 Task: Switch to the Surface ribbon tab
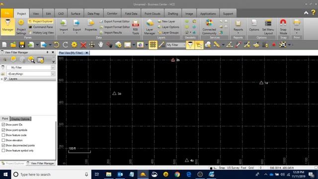tap(76, 13)
